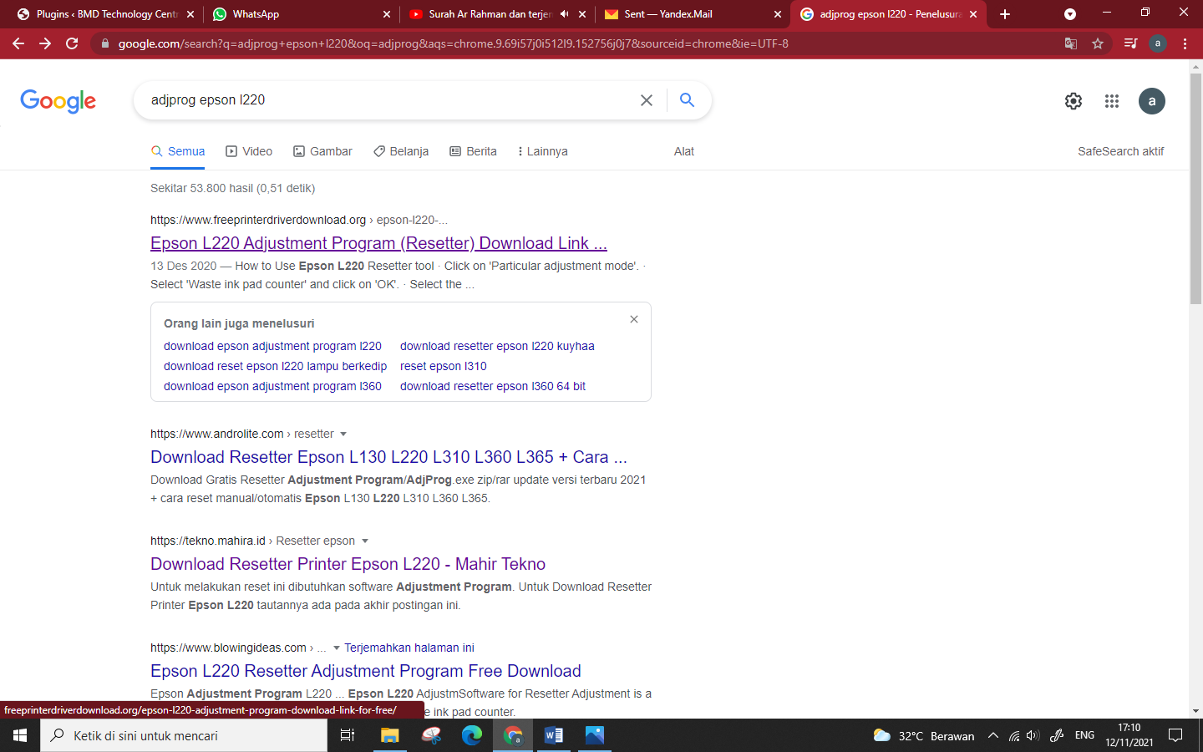Switch to Video results
The image size is (1203, 752).
point(249,151)
